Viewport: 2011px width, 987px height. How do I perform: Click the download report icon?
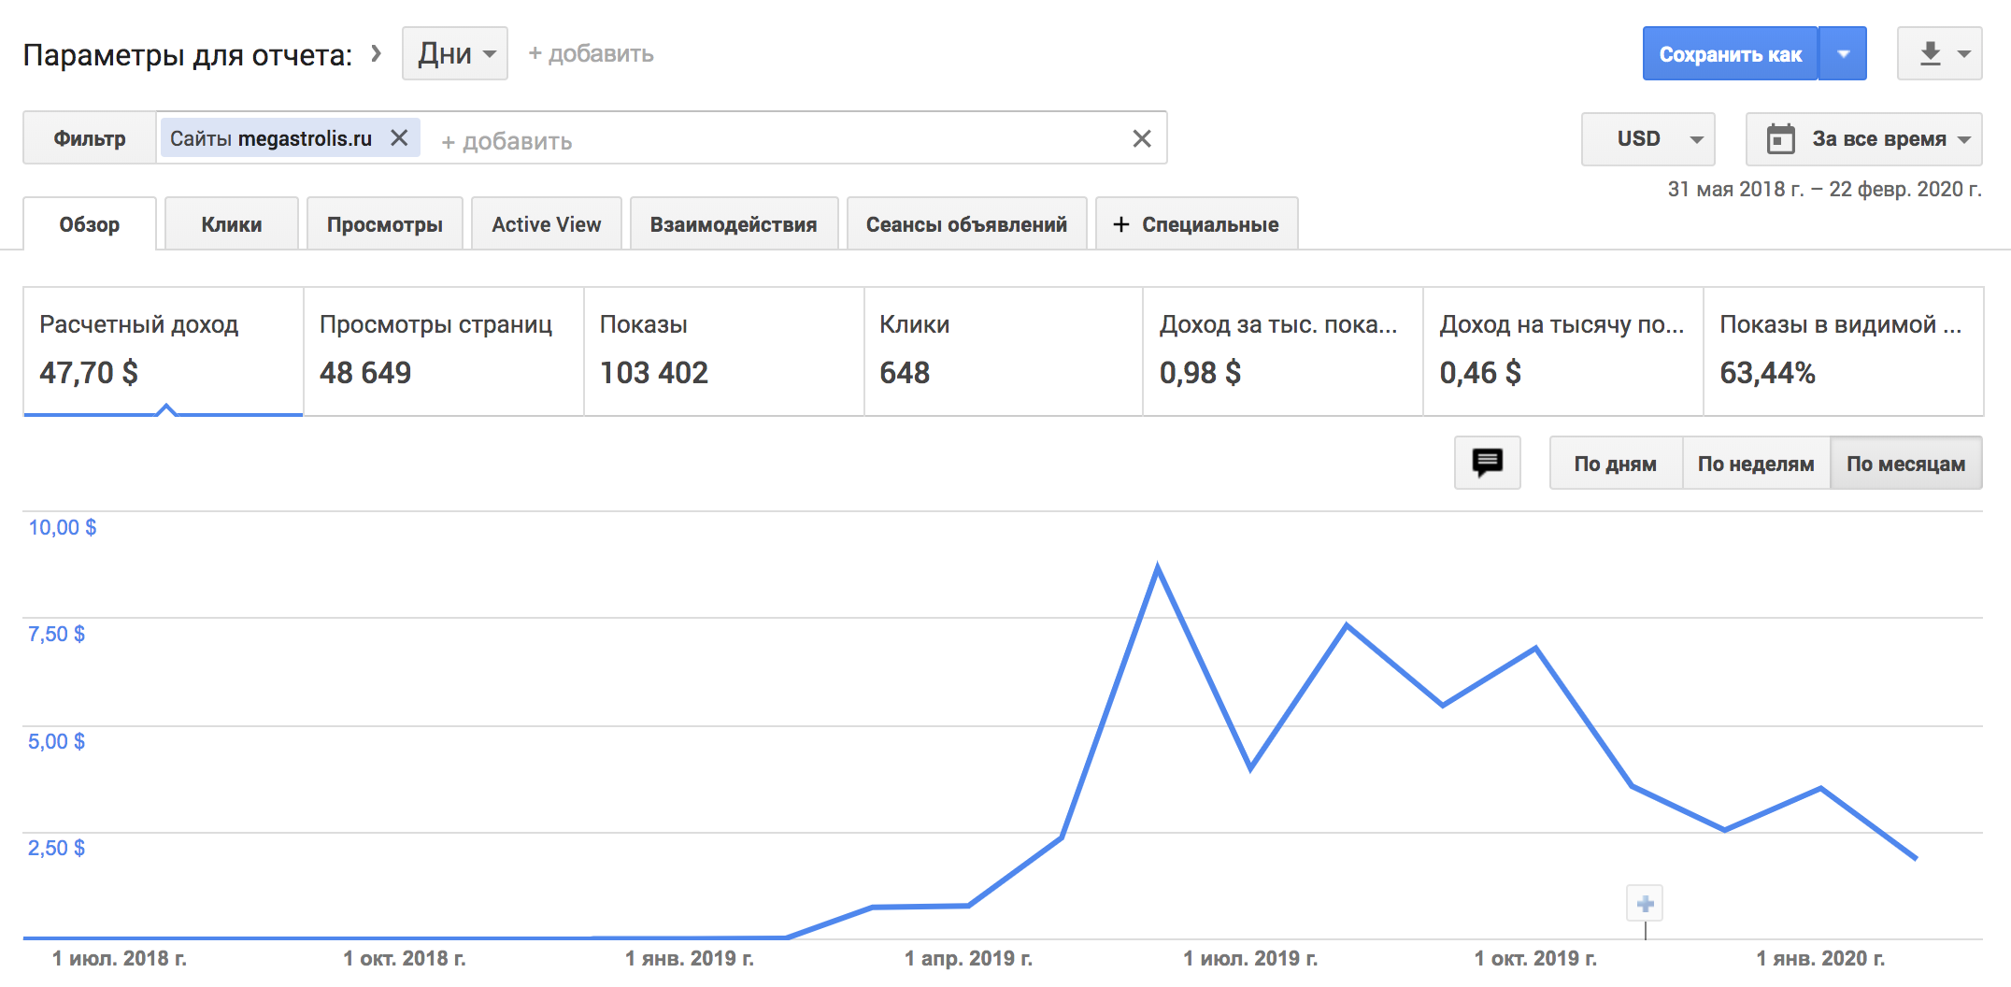tap(1931, 54)
